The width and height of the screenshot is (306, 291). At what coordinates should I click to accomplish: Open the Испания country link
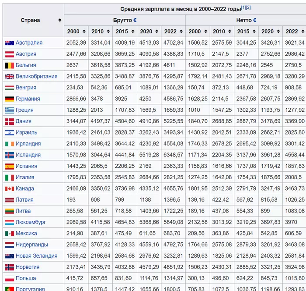[26, 166]
